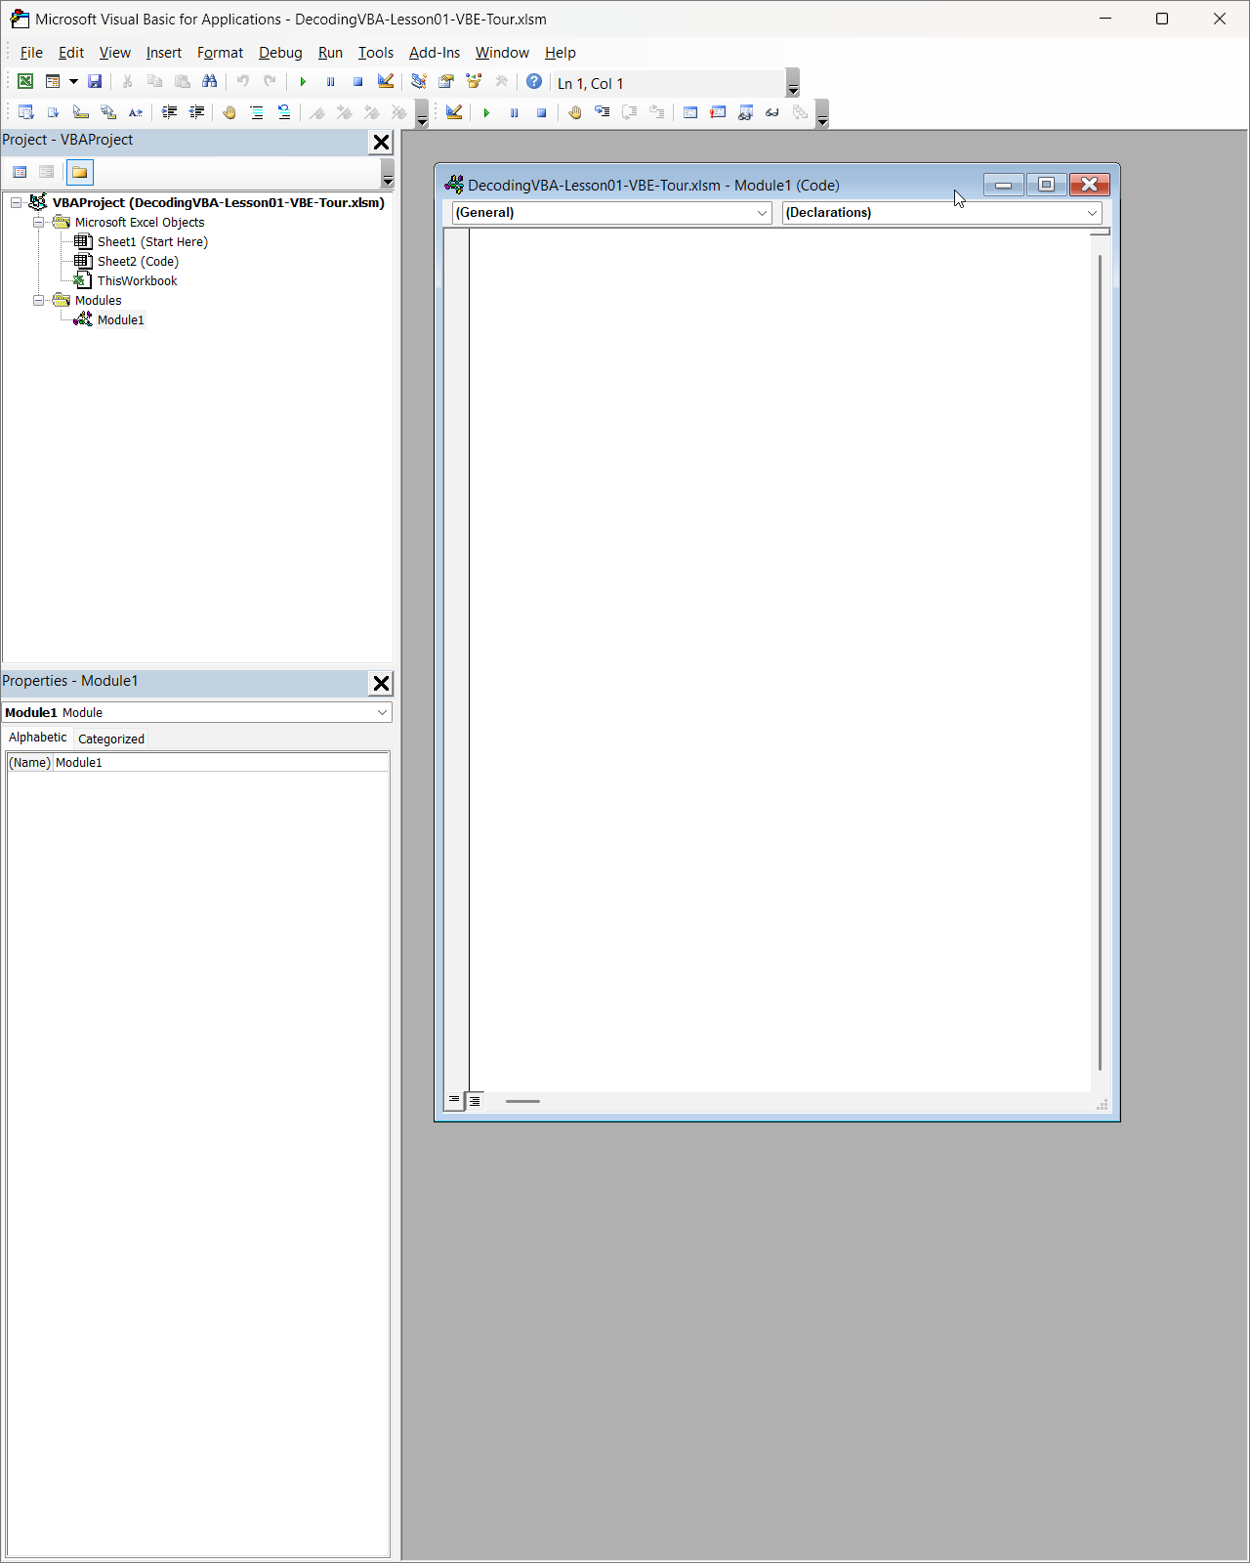1250x1563 pixels.
Task: Save the workbook with the floppy disk icon
Action: click(x=95, y=82)
